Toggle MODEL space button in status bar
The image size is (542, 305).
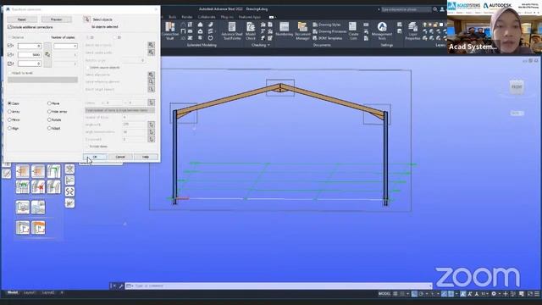[x=384, y=294]
